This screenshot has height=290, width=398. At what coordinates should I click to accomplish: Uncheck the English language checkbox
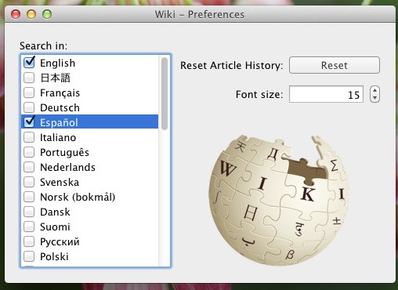(x=29, y=63)
